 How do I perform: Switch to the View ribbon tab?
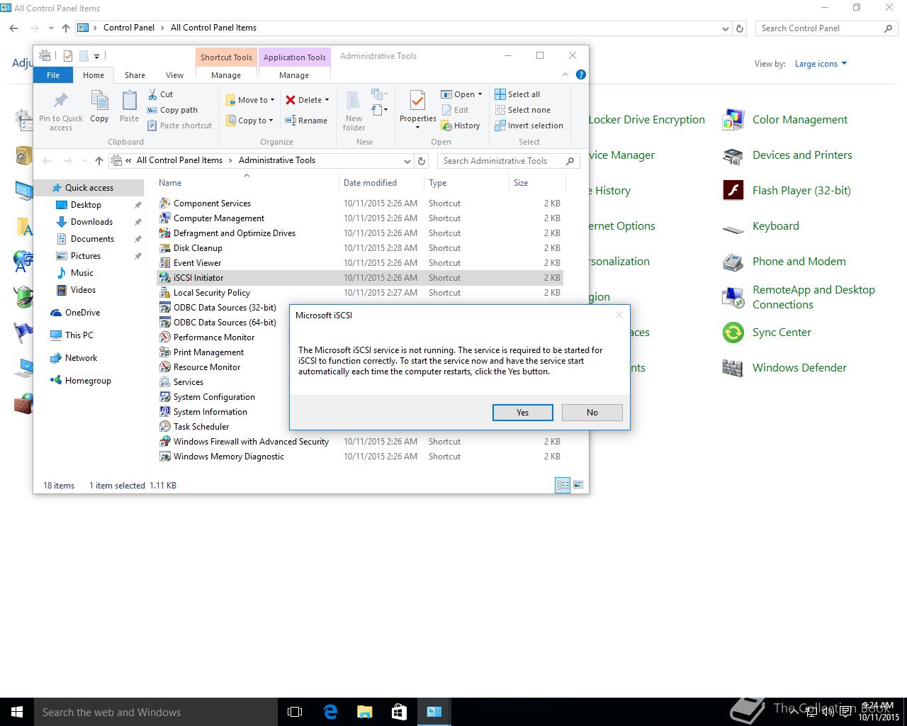(174, 75)
